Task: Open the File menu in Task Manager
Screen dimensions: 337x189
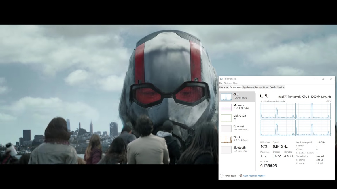Action: [221, 83]
